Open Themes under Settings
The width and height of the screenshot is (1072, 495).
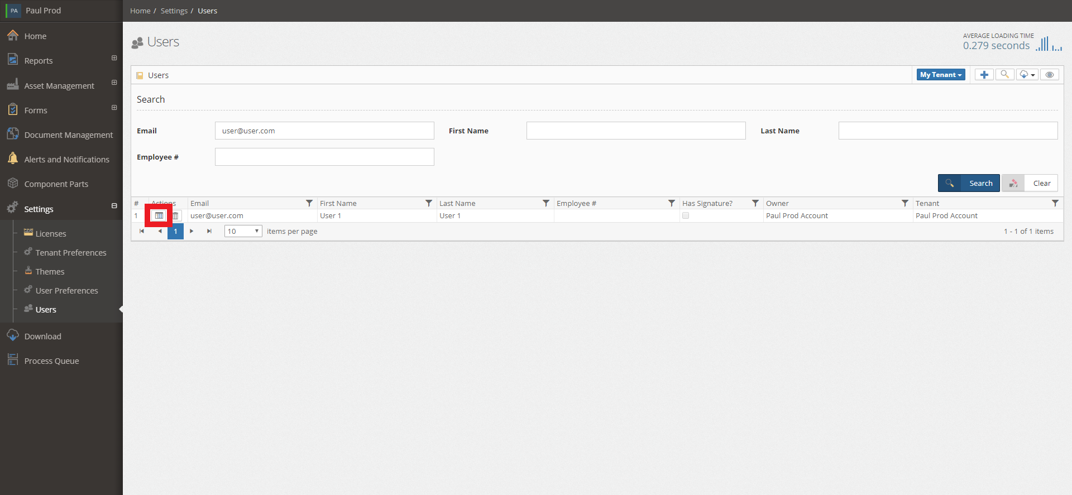(50, 271)
